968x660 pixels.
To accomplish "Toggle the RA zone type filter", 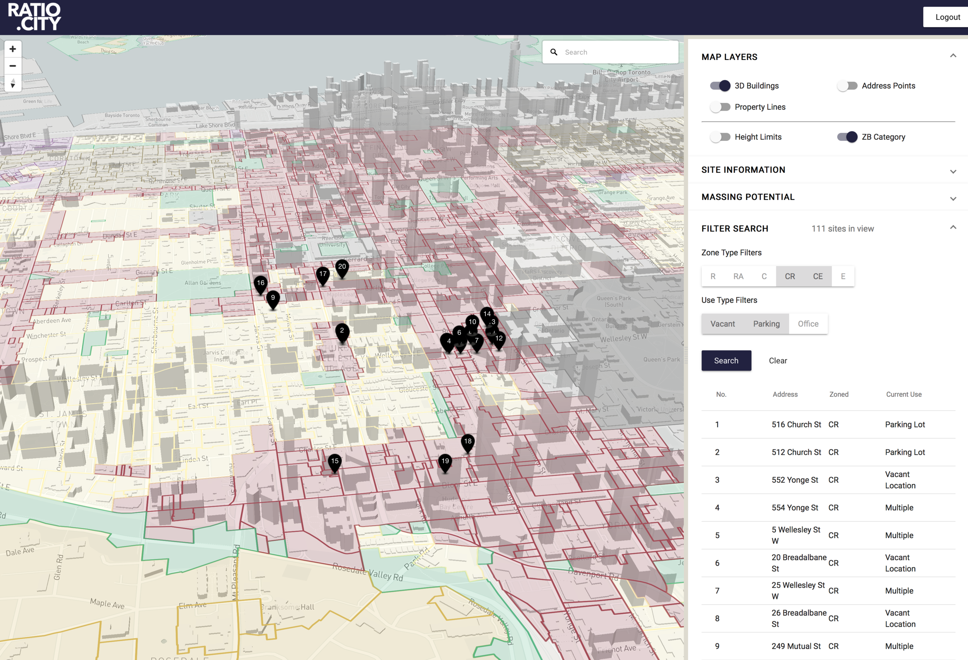I will (x=738, y=276).
